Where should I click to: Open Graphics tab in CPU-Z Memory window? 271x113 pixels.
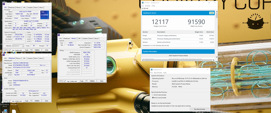(85, 38)
